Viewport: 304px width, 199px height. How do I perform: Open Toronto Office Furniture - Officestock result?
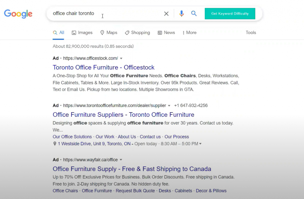tap(104, 67)
